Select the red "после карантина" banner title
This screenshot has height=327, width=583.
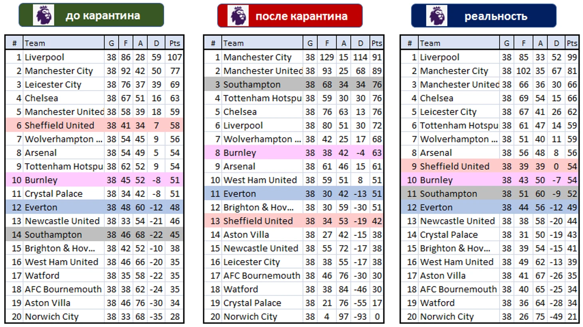(301, 16)
